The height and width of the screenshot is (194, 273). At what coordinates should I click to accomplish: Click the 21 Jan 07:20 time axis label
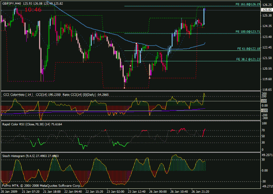[31, 192]
